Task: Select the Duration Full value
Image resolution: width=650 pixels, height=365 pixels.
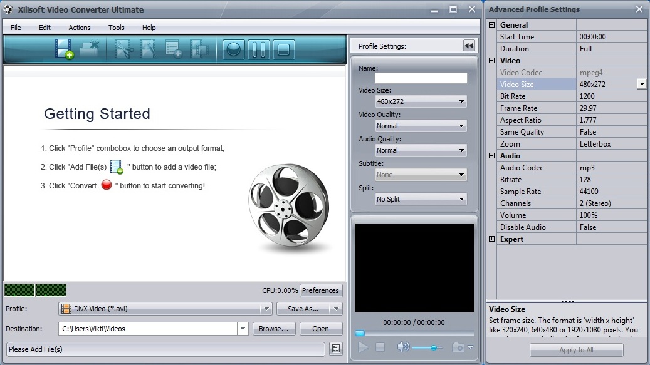Action: [x=611, y=49]
